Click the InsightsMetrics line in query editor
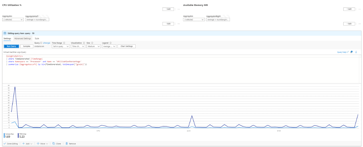363x147 pixels. point(15,56)
